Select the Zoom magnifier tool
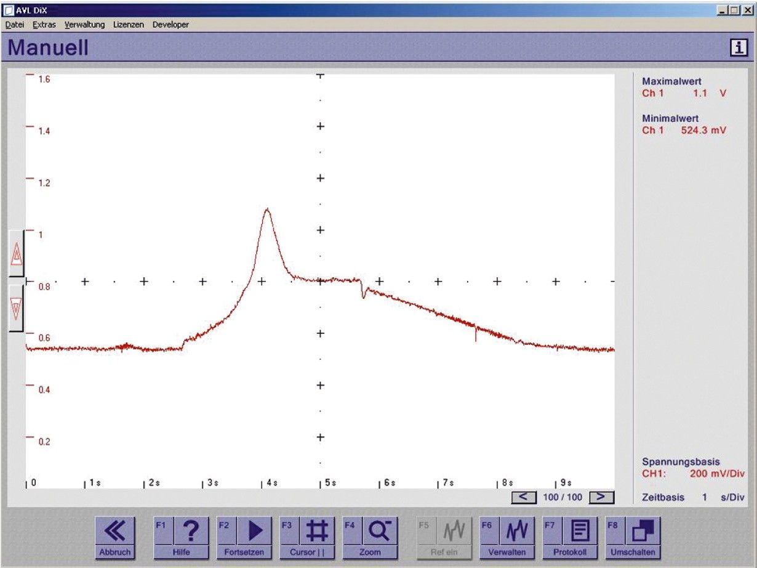757x568 pixels. click(x=379, y=531)
